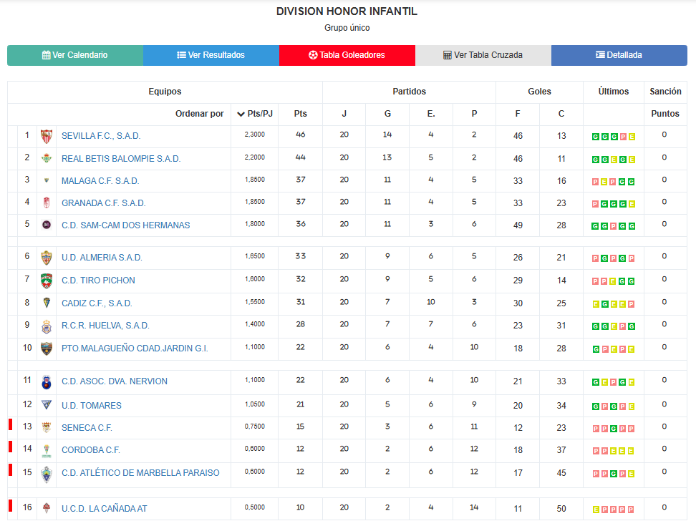Open CADIZ C.F., S.A.D. team link

pyautogui.click(x=97, y=303)
